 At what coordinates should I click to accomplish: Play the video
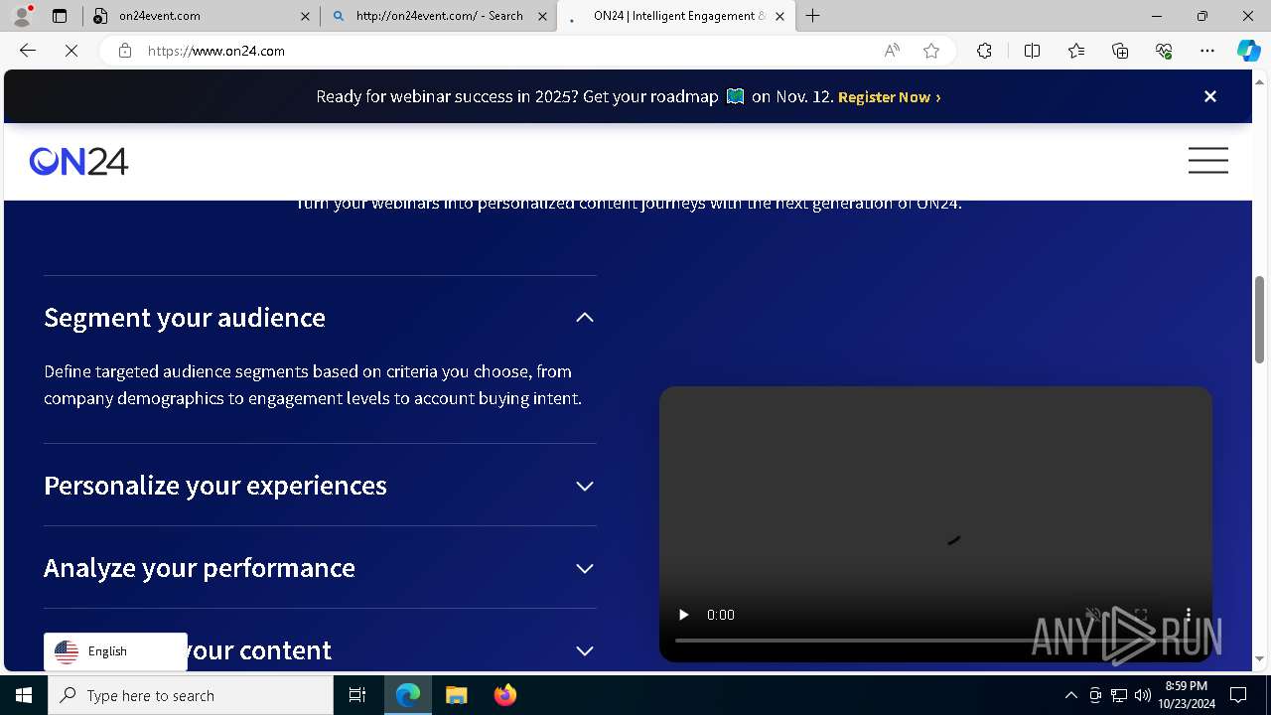click(x=683, y=615)
